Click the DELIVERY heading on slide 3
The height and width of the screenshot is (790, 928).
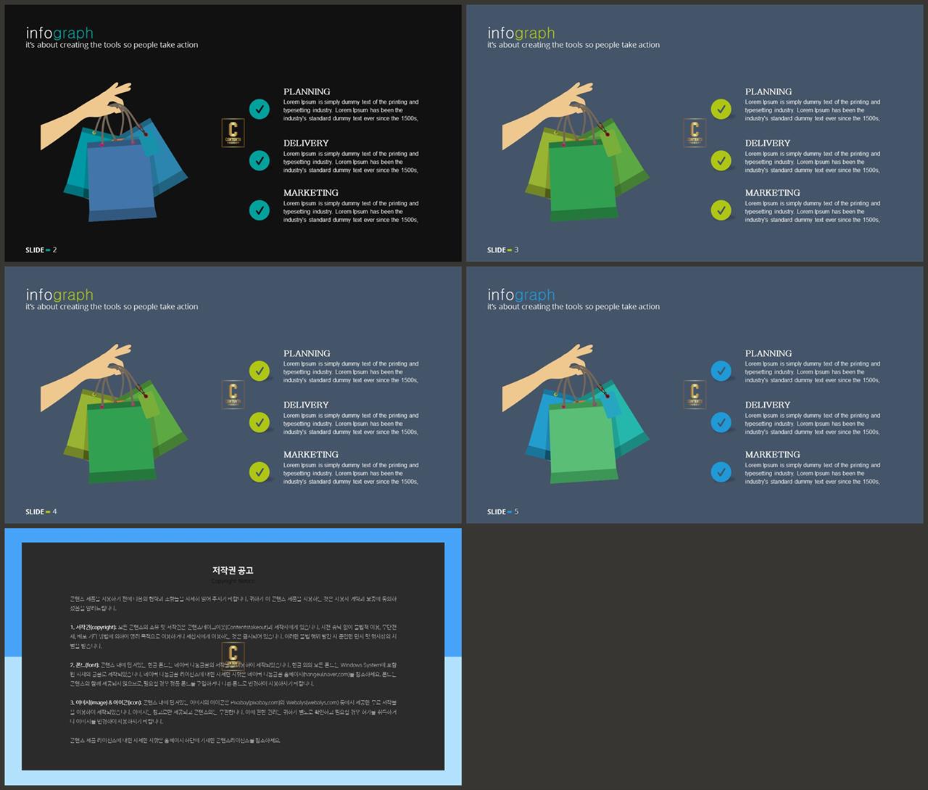click(x=768, y=143)
